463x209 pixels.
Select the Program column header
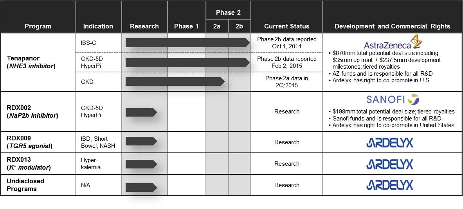(38, 27)
